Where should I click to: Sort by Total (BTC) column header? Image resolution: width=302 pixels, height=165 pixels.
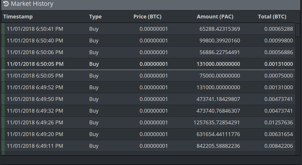coord(272,17)
